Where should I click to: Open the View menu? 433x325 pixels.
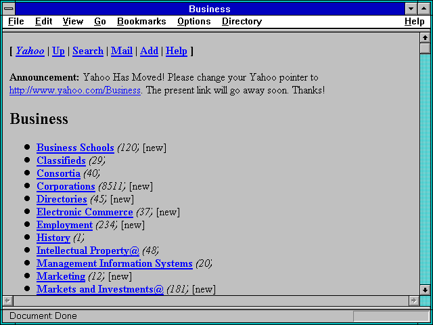(73, 21)
